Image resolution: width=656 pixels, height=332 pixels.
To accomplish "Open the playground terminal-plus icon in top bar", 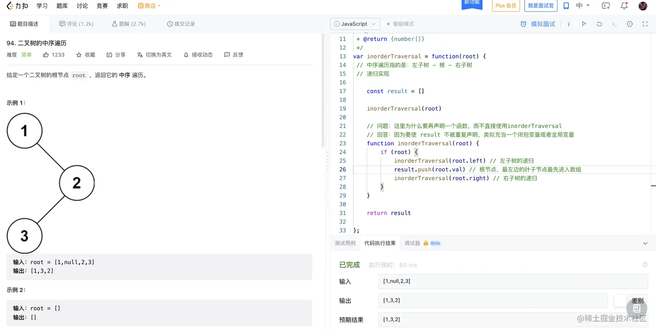I will [x=606, y=6].
